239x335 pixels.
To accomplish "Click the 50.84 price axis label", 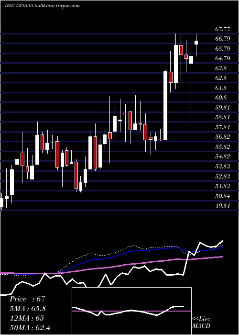I will (223, 196).
